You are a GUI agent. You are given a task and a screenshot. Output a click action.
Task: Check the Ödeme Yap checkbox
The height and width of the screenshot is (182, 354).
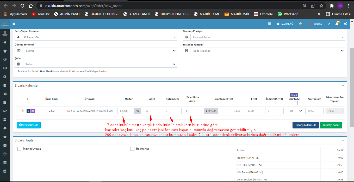click(x=132, y=149)
